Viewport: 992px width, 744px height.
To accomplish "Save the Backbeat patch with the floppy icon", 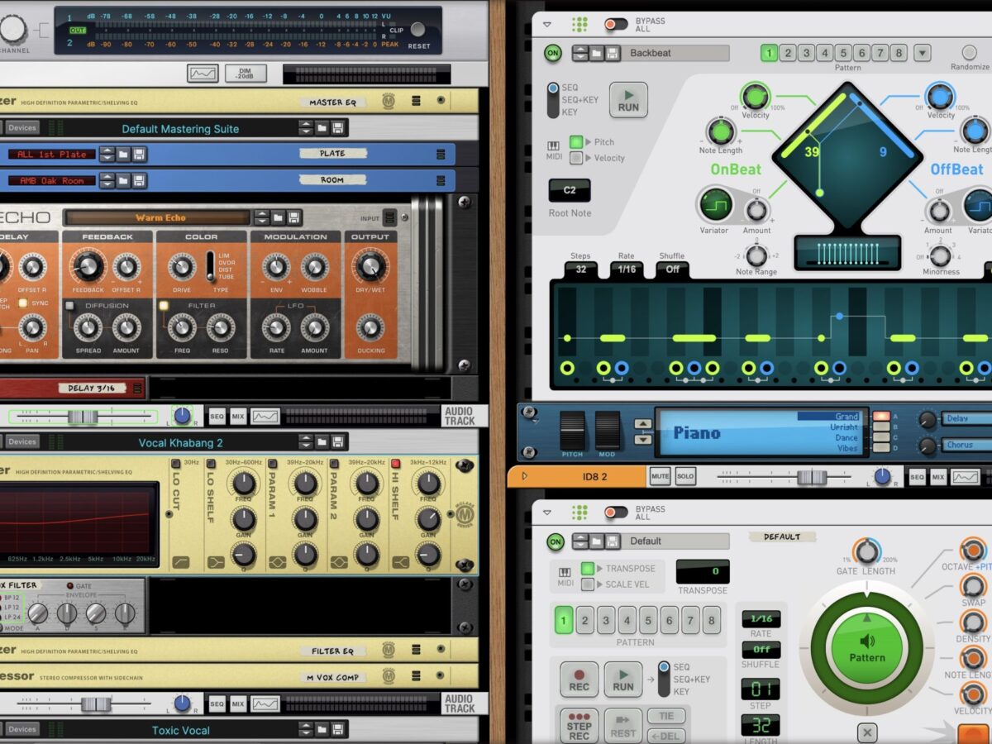I will pos(613,54).
